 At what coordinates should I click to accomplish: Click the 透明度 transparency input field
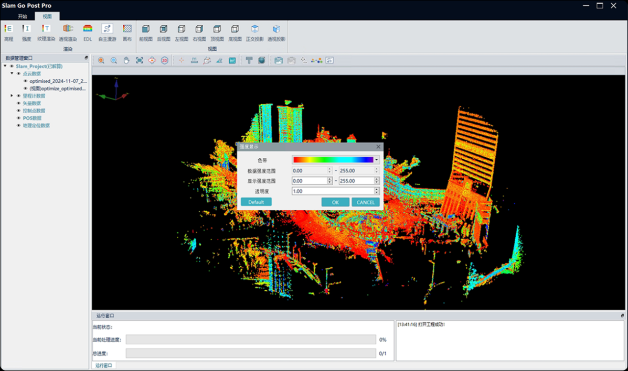click(x=333, y=191)
